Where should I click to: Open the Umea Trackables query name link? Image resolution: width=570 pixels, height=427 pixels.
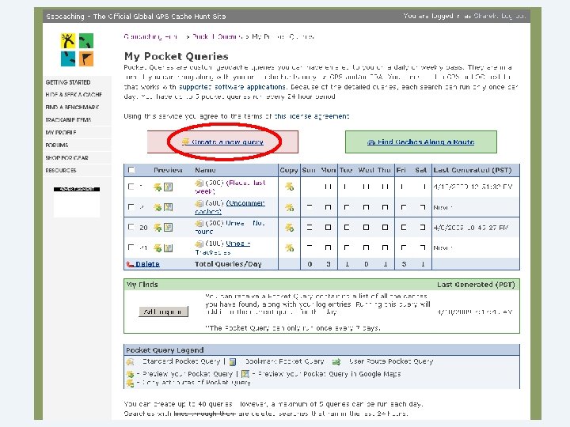222,248
